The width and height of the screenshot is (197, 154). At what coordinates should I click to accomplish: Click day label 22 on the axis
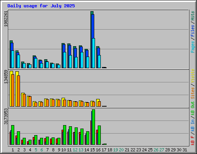pos(133,150)
